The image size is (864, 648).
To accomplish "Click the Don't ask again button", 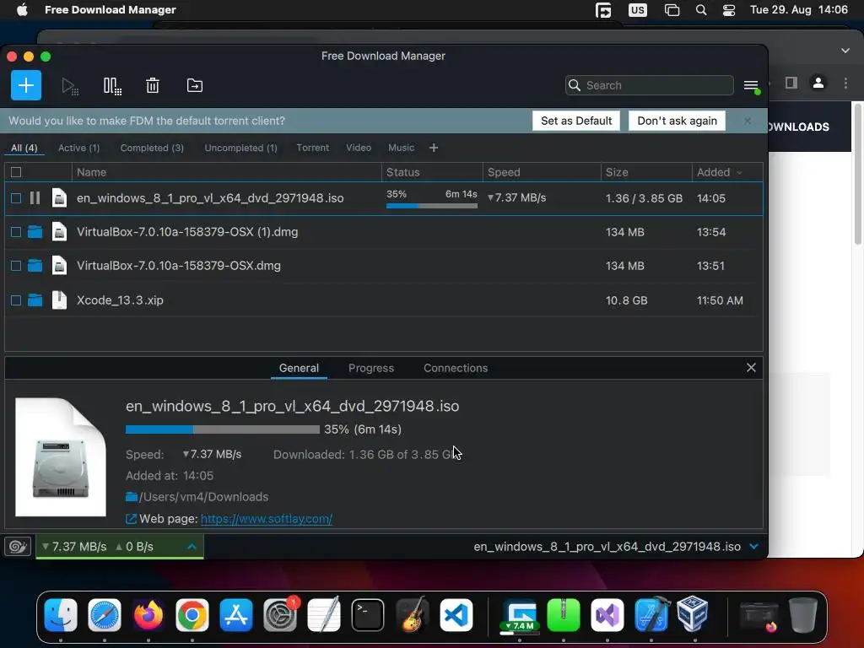I will [677, 121].
